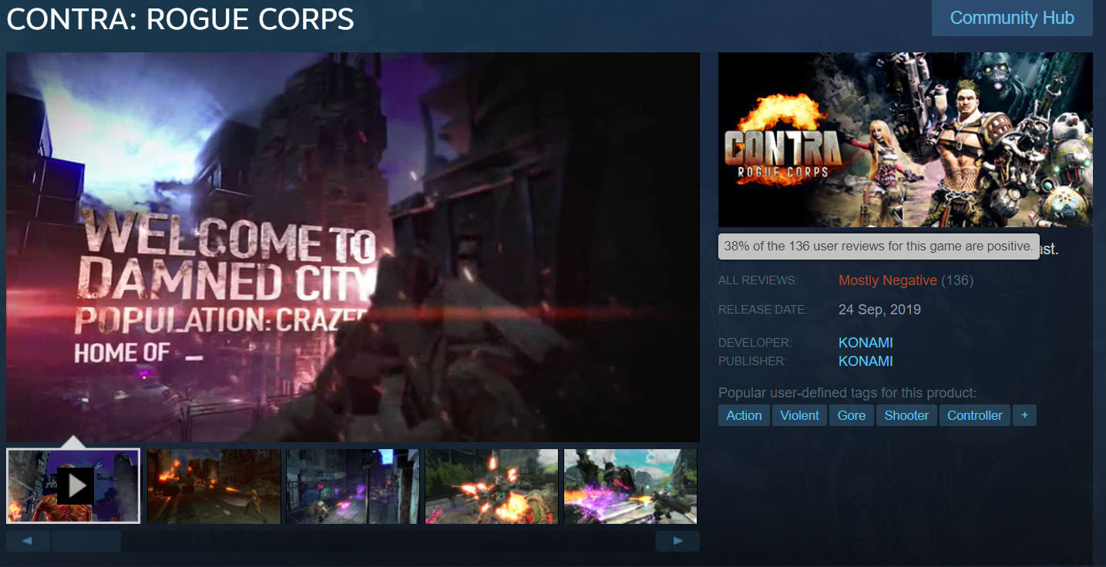Click the left arrow of thumbnail strip
The image size is (1106, 567).
(x=28, y=541)
